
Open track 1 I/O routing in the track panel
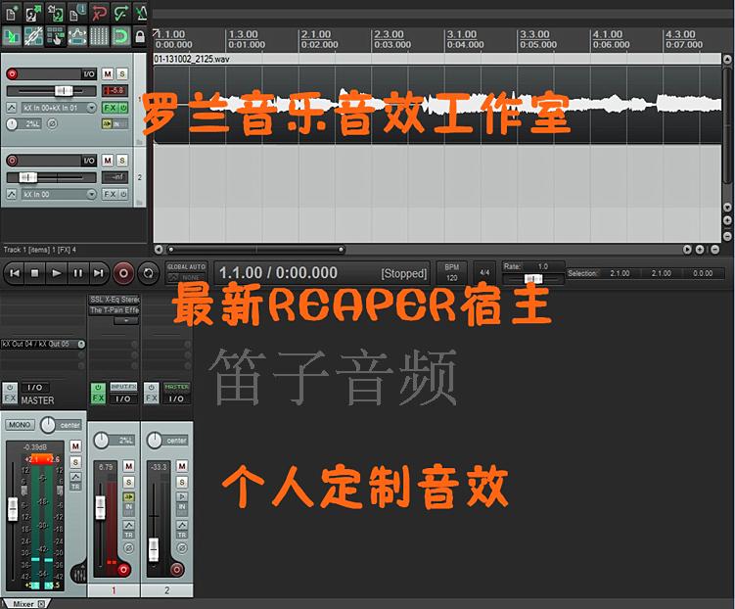pyautogui.click(x=89, y=73)
